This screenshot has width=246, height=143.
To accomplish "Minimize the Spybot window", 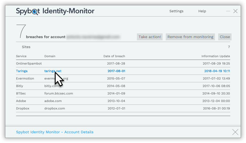I will [228, 11].
